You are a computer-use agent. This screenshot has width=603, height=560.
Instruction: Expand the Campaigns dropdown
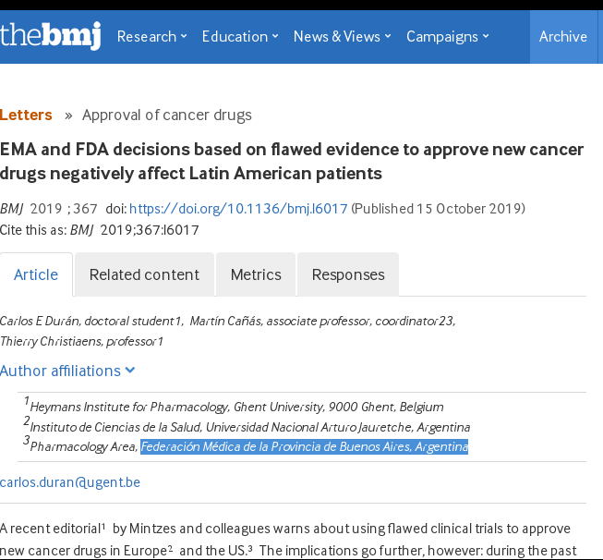tap(448, 37)
